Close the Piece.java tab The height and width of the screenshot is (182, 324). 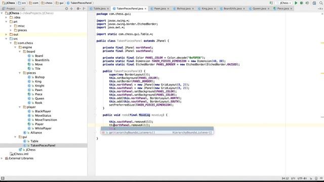291,9
